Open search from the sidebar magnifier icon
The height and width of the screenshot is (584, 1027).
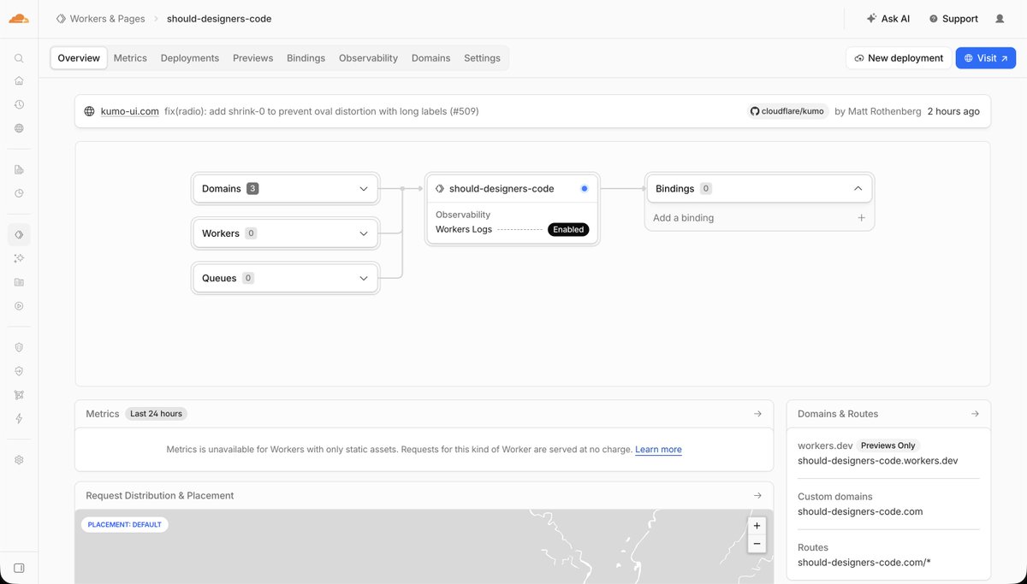click(19, 58)
